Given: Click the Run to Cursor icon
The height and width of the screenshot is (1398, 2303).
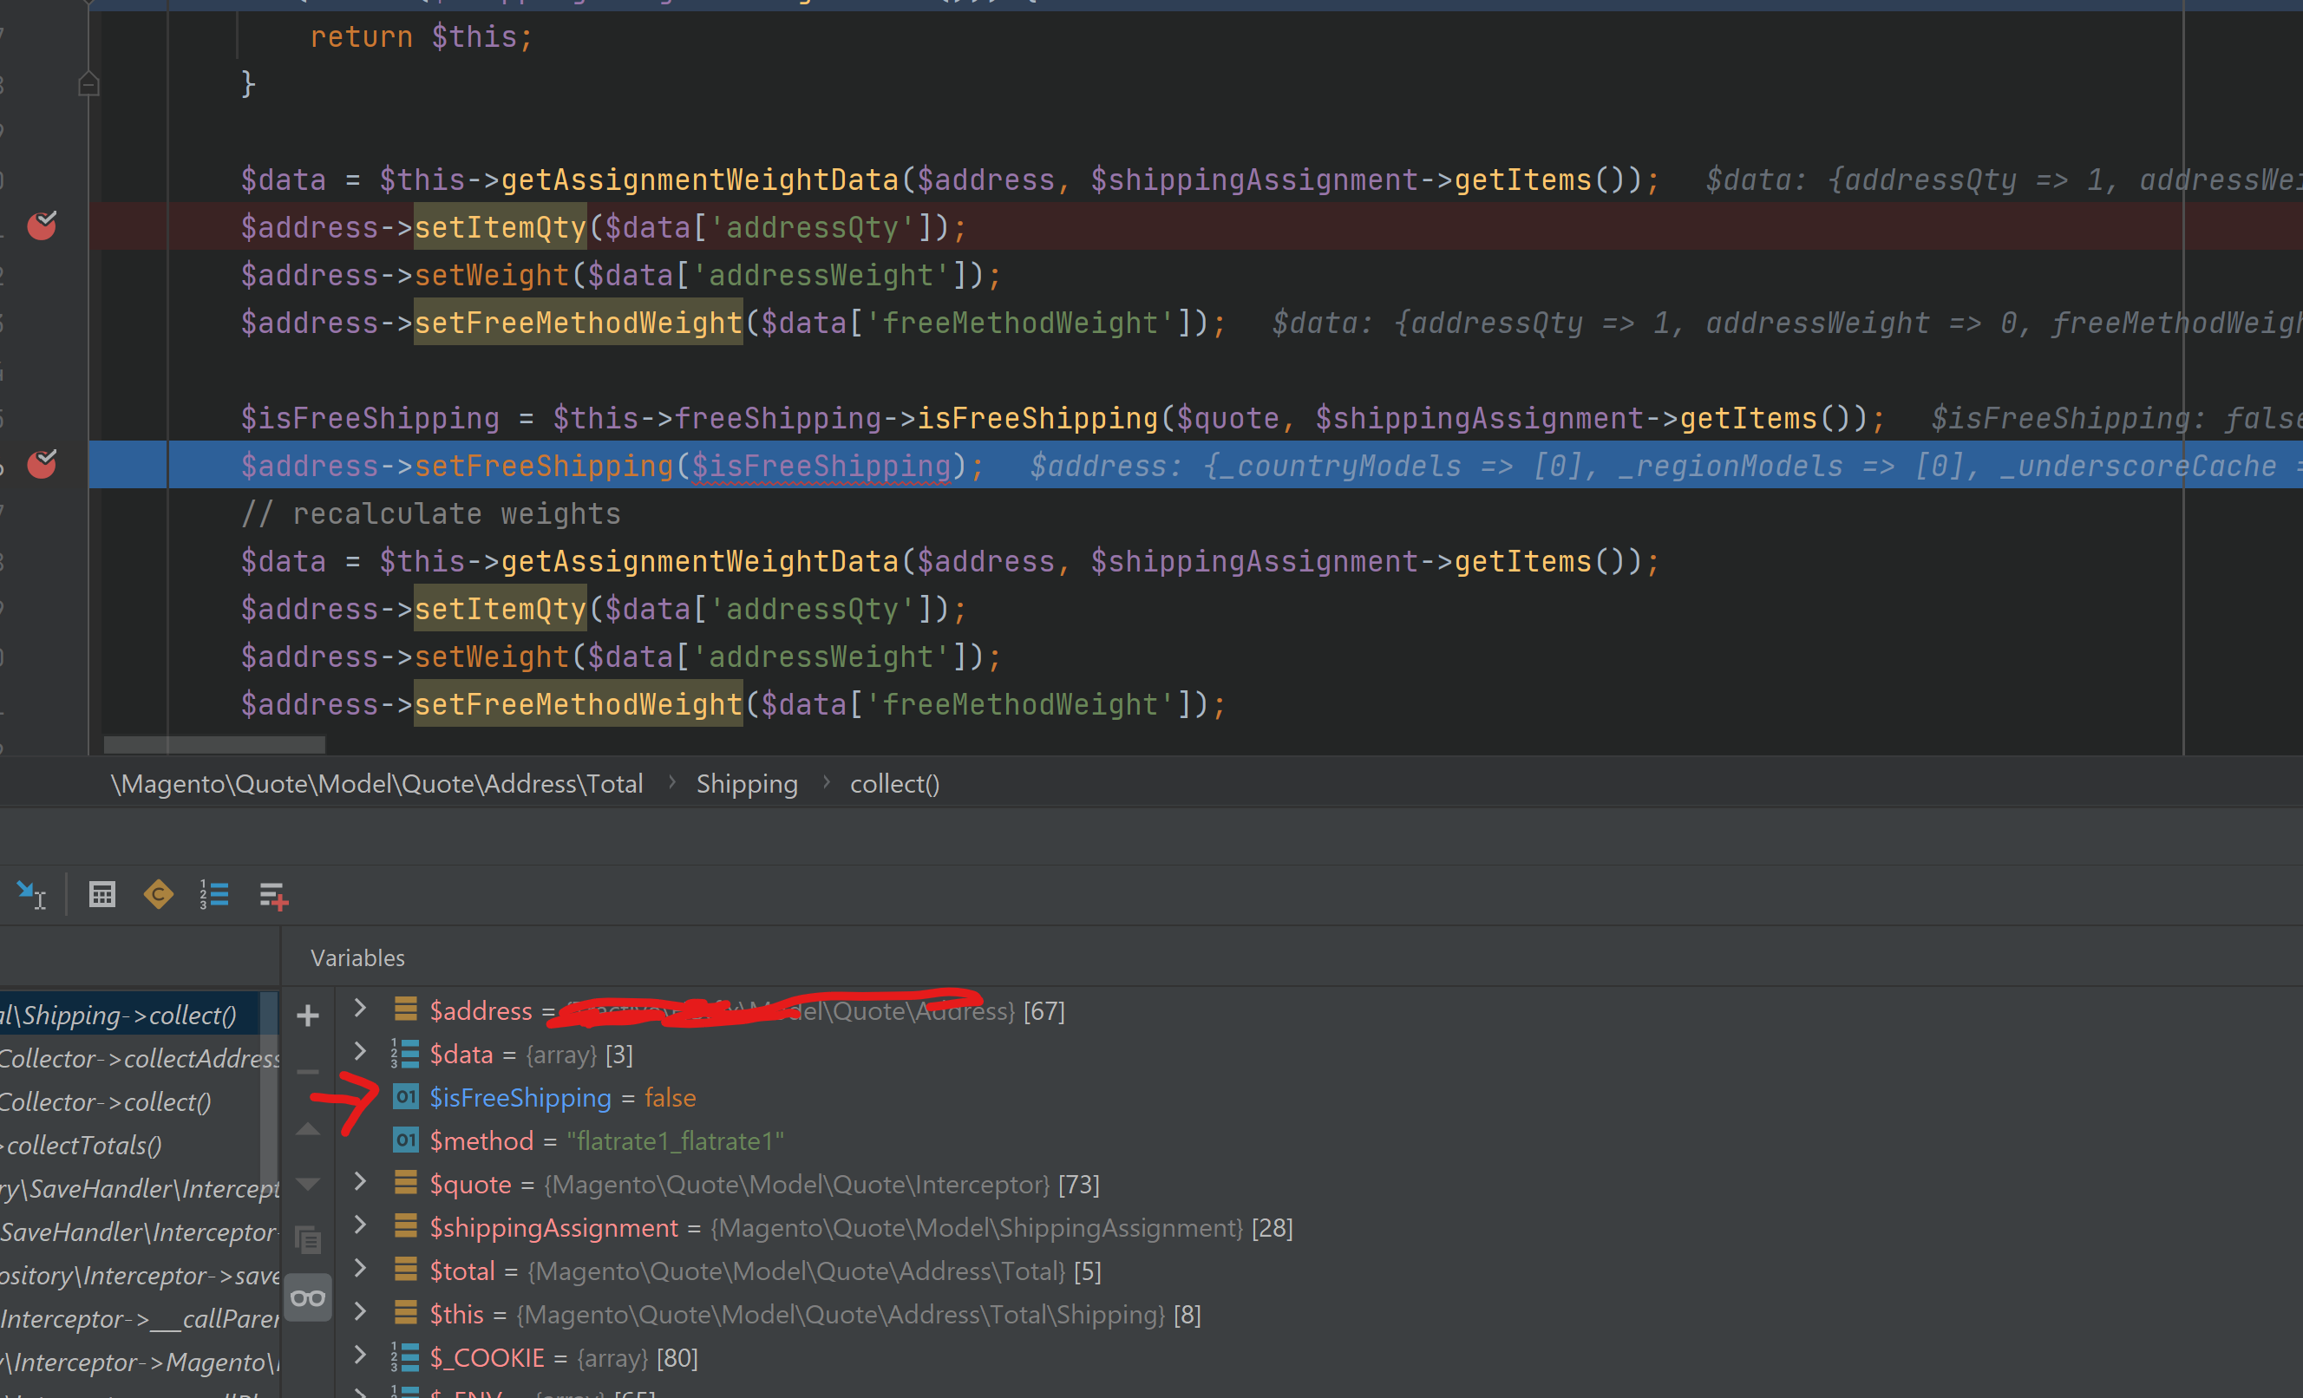Looking at the screenshot, I should tap(31, 894).
